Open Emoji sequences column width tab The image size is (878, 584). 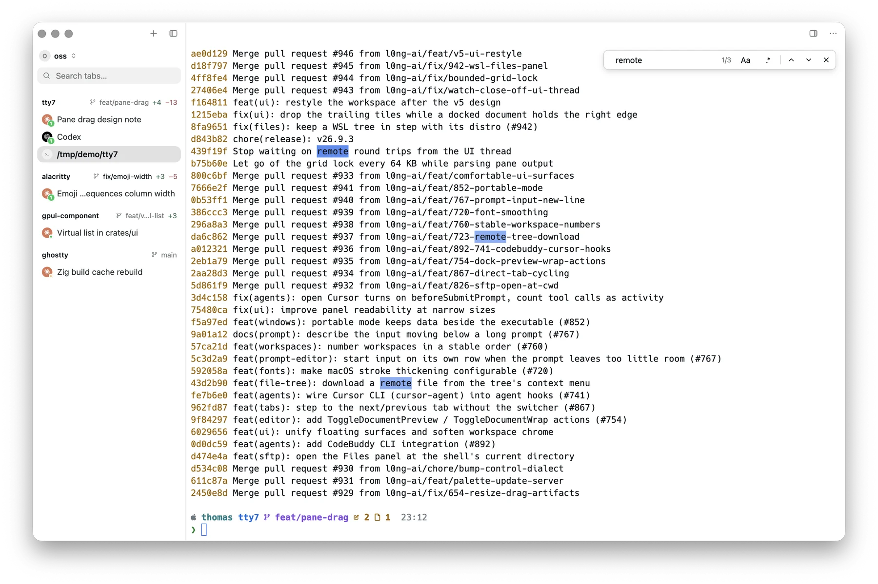109,193
